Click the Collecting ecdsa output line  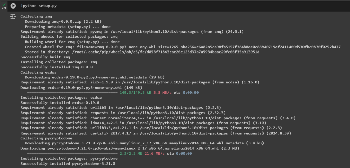pos(38,72)
